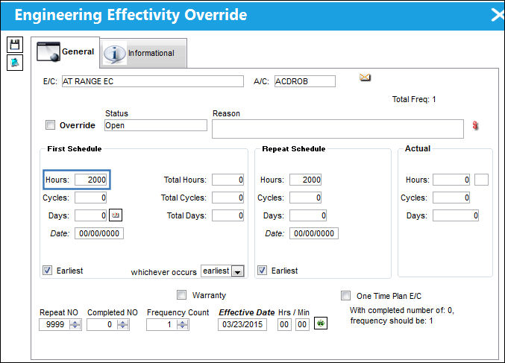Click the Status field showing Open

point(156,125)
